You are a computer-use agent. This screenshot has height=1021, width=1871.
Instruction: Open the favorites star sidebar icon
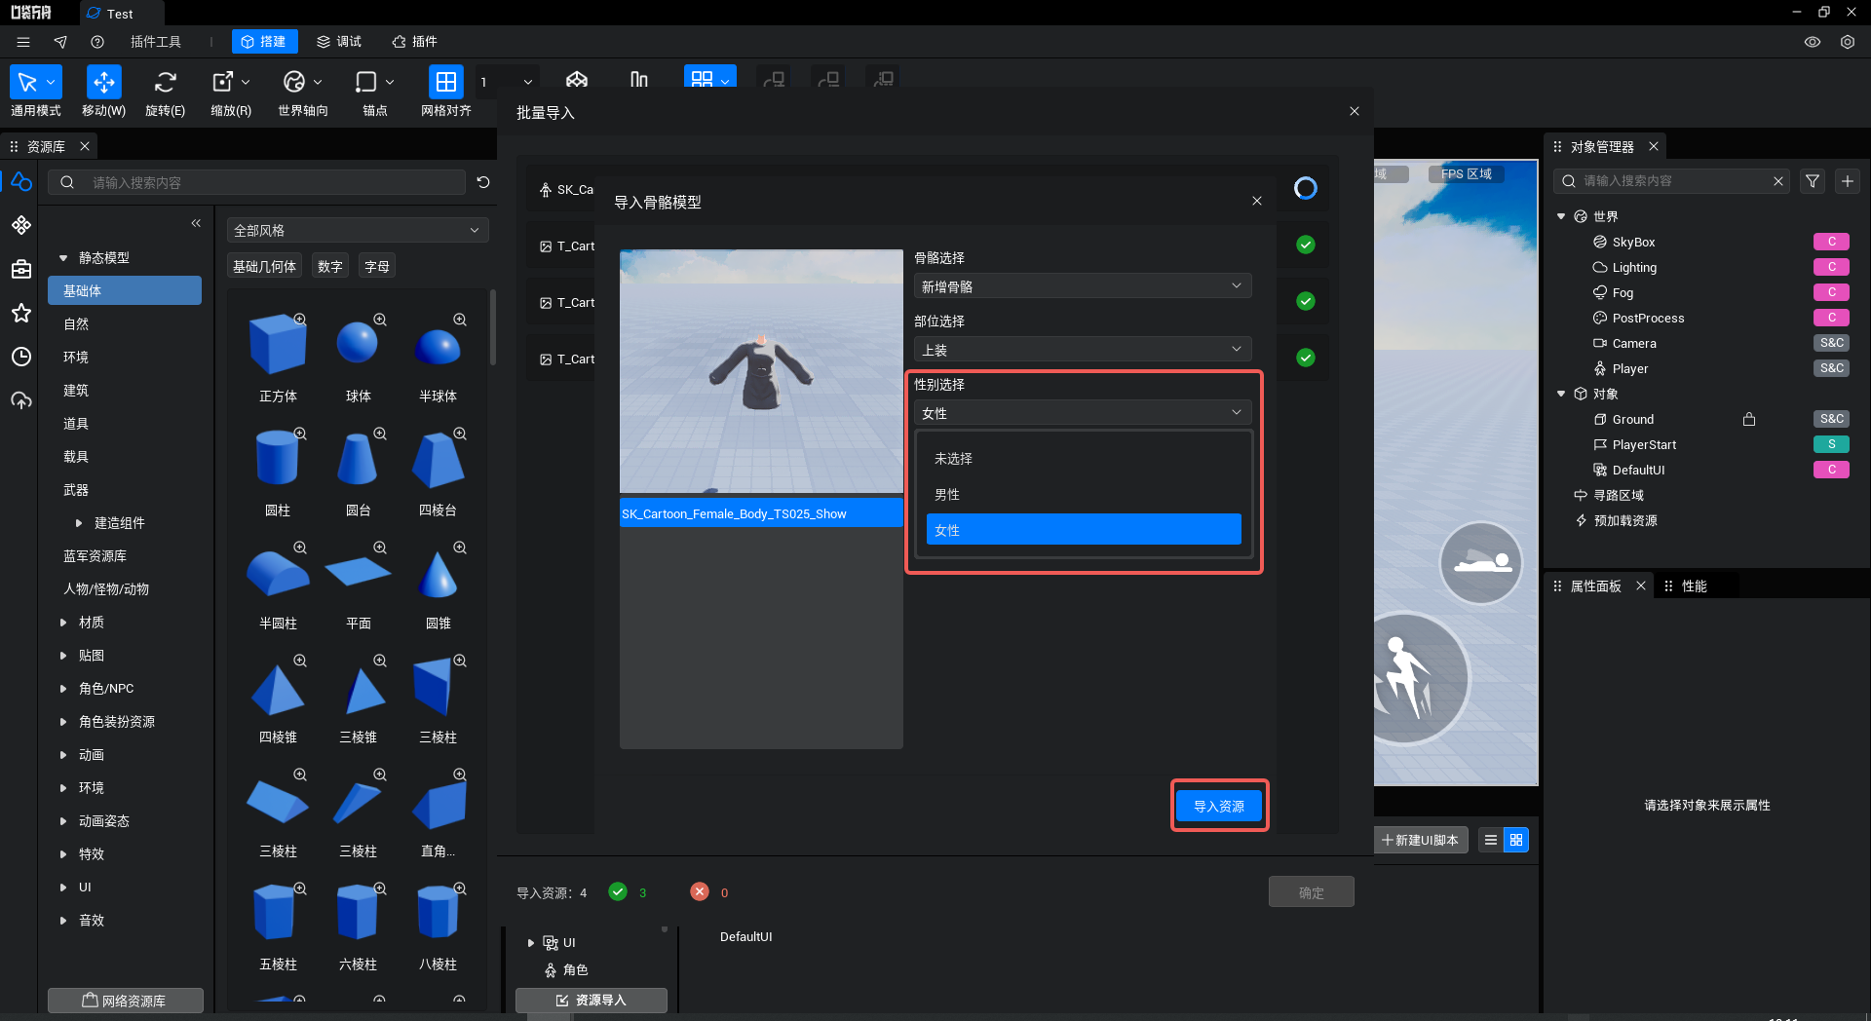click(21, 313)
